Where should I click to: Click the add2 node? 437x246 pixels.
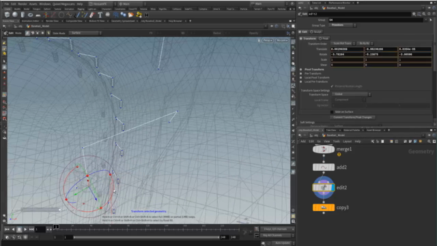[323, 167]
